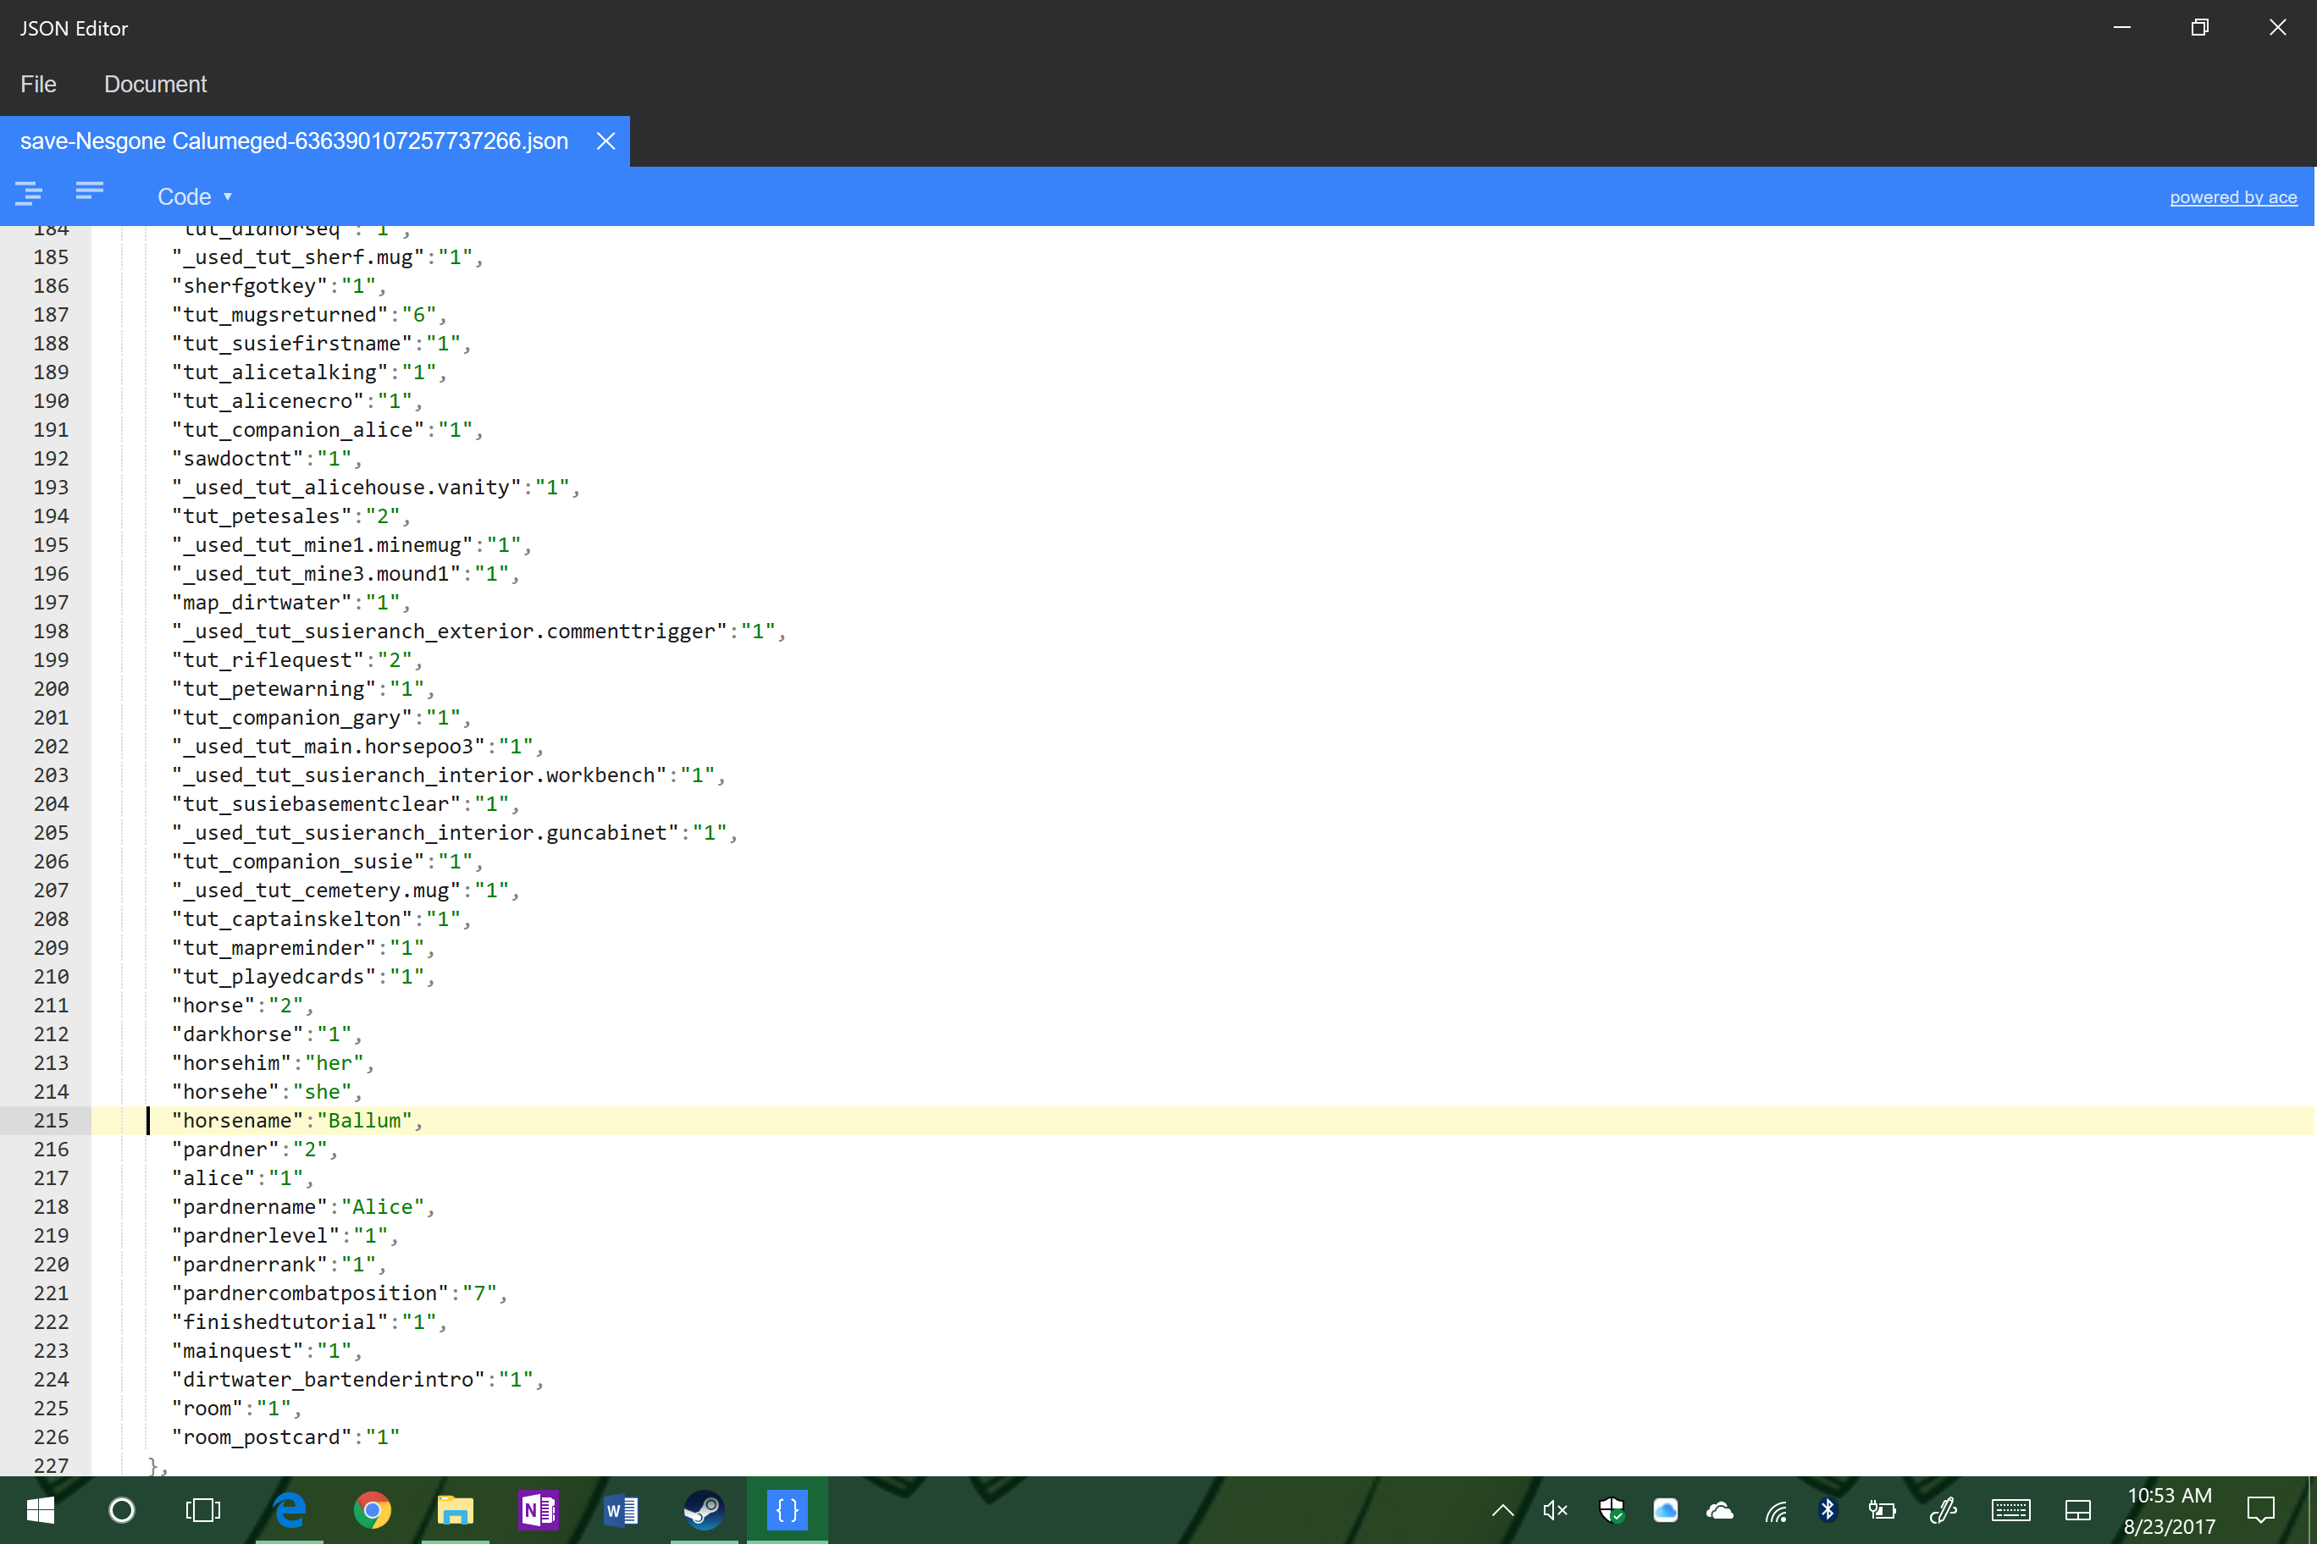Follow the powered by ace link

coord(2232,197)
